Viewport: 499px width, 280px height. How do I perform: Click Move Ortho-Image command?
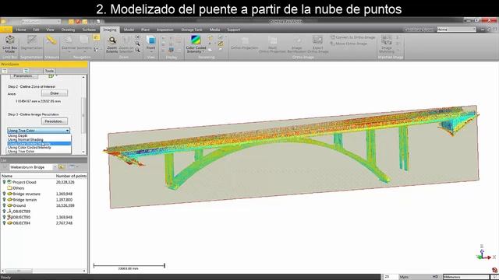pos(349,44)
